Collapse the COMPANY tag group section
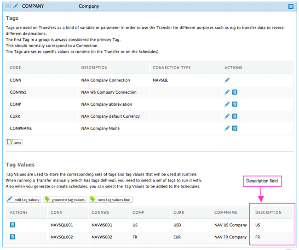 [8, 6]
